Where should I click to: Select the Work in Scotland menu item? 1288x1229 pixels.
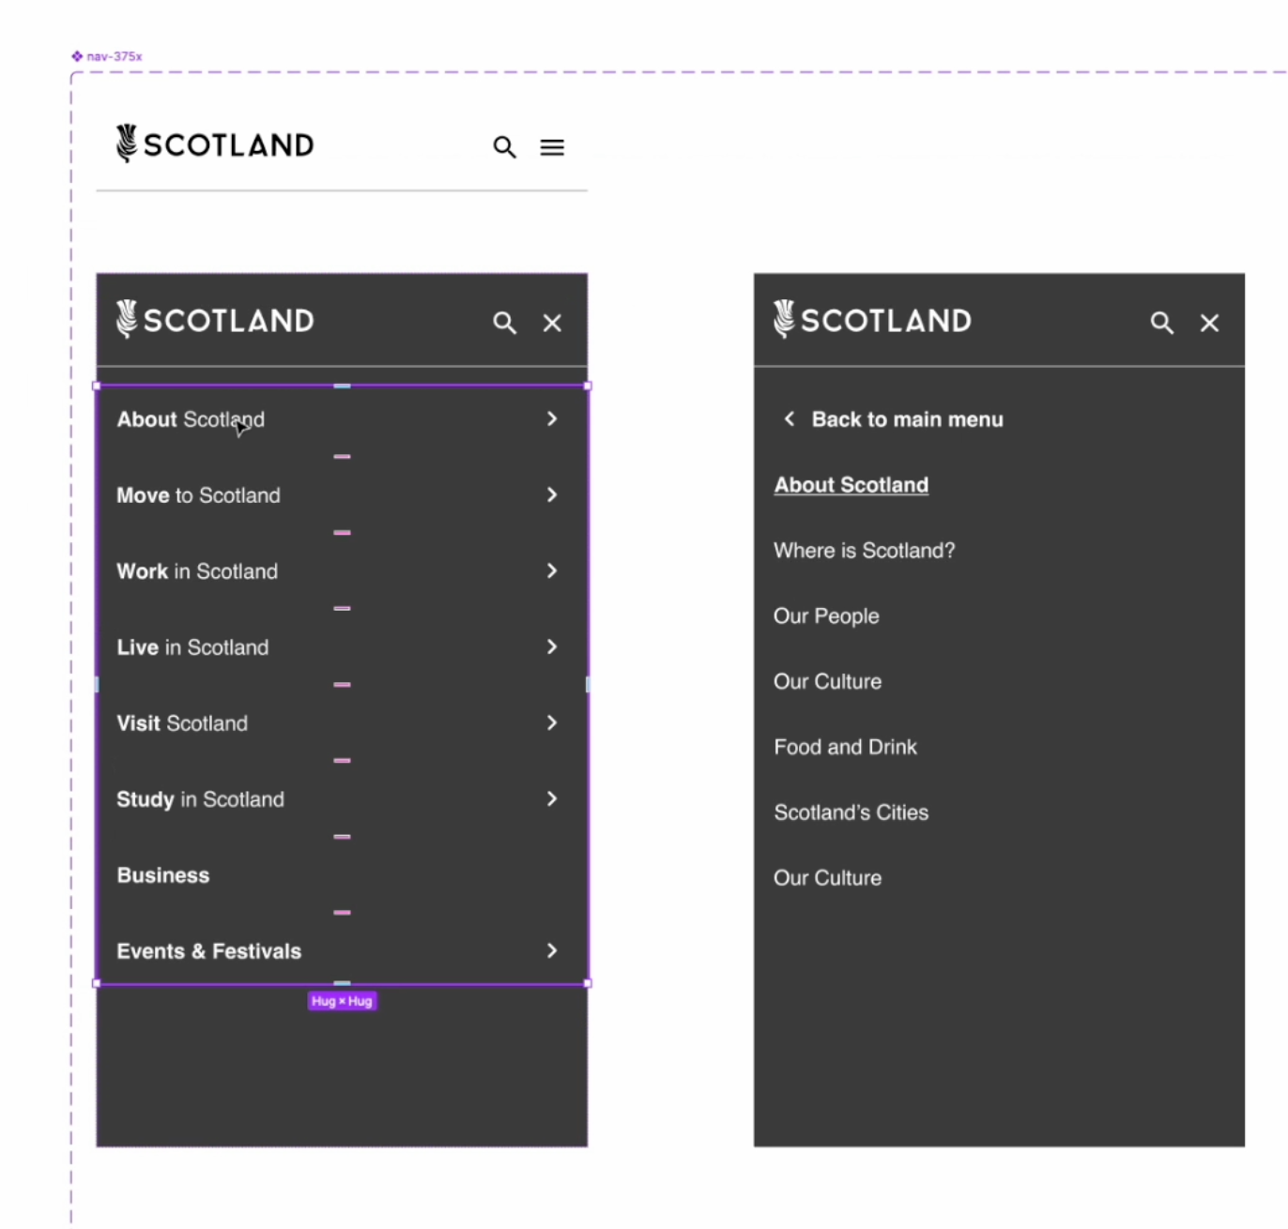pos(197,571)
